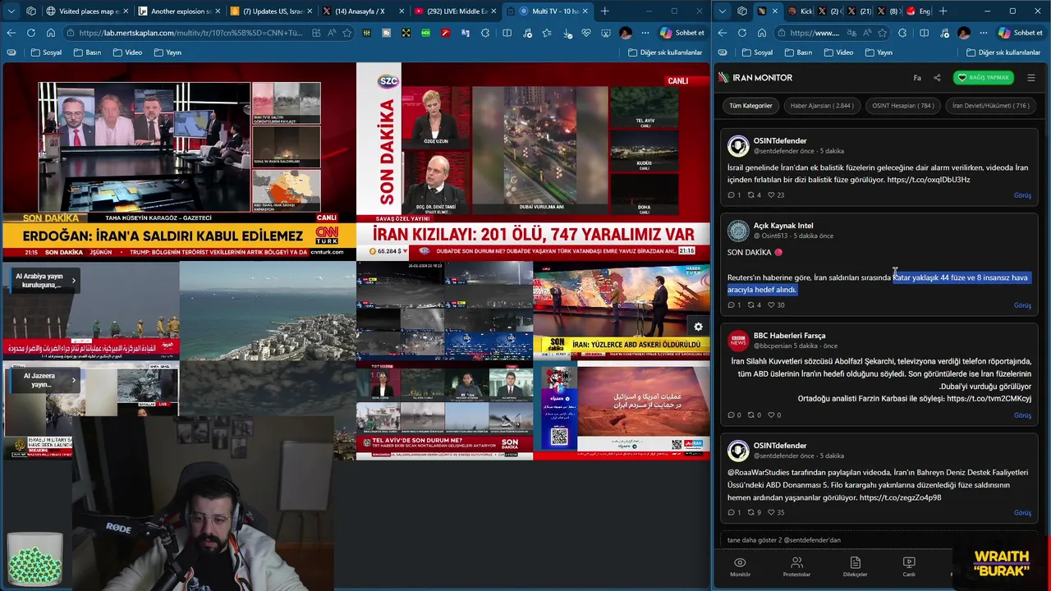Open Sohbet et Copilot in left browser window

coord(682,33)
